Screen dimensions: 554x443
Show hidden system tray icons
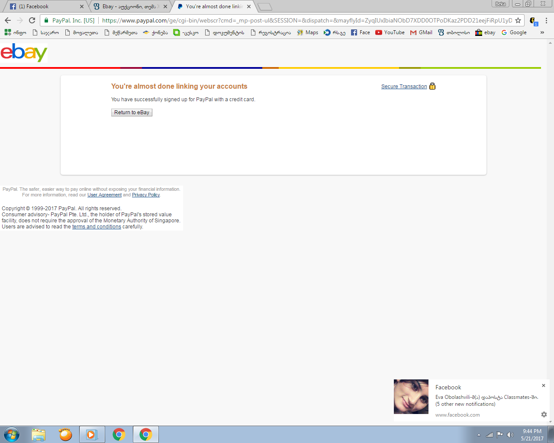(x=479, y=435)
